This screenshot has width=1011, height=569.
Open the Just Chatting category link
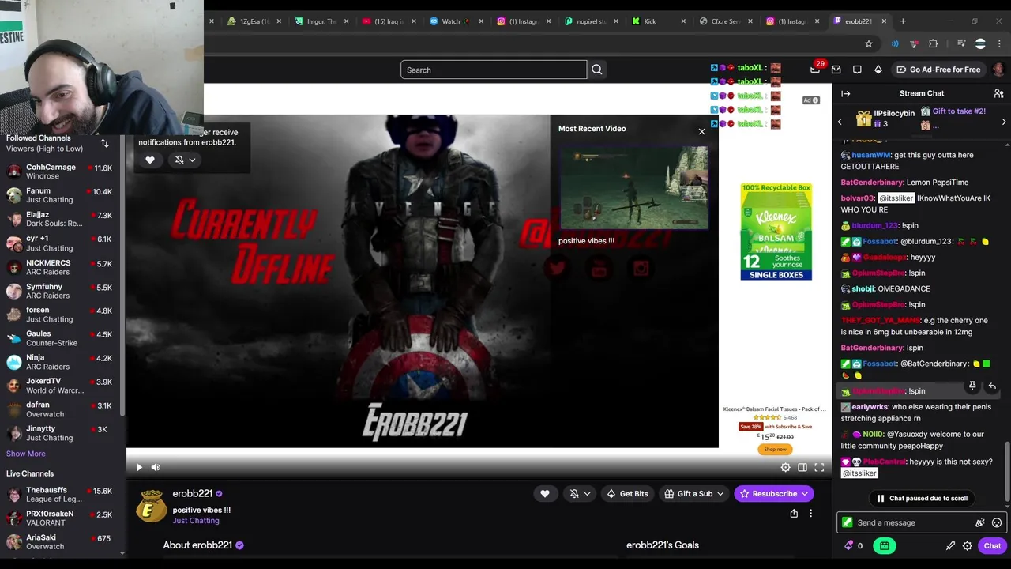pyautogui.click(x=196, y=521)
